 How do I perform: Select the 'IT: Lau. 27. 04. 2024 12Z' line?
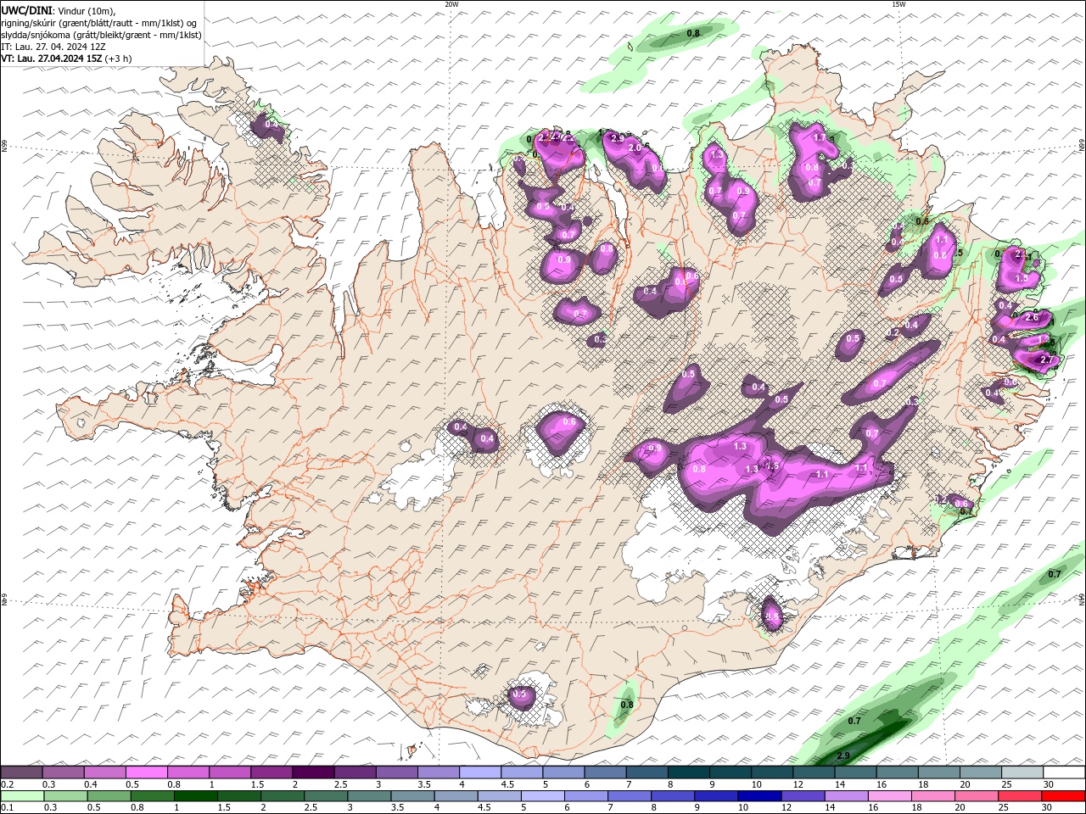[x=53, y=47]
